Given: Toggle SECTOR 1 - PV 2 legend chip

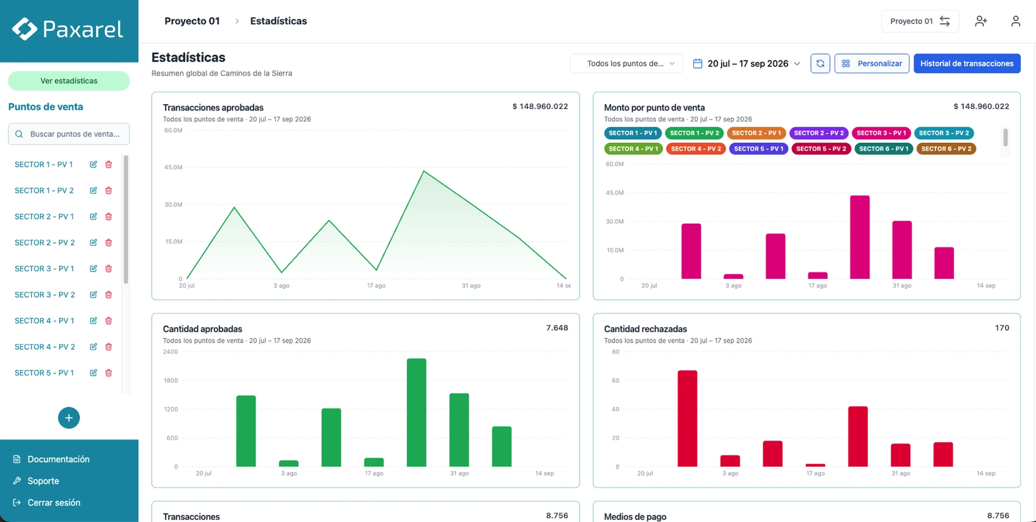Looking at the screenshot, I should click(694, 133).
